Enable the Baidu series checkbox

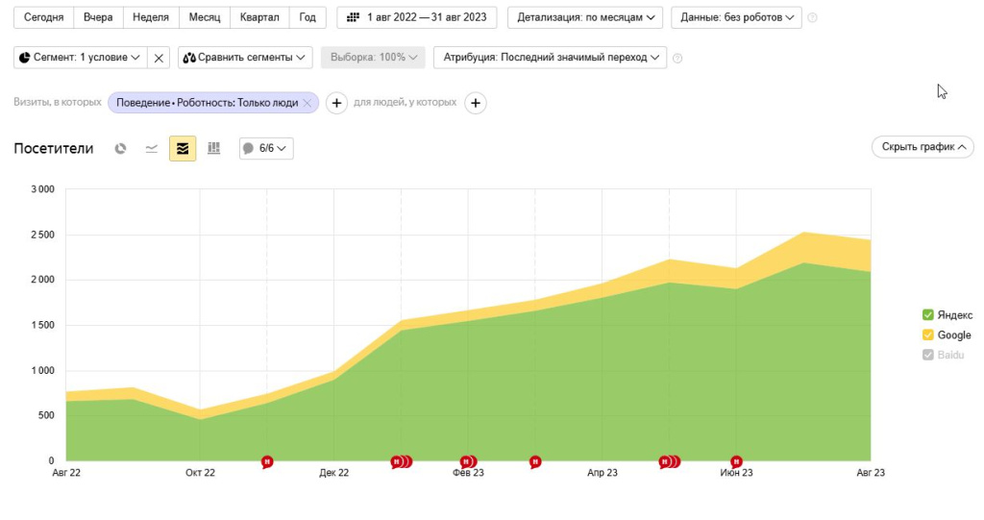coord(927,356)
